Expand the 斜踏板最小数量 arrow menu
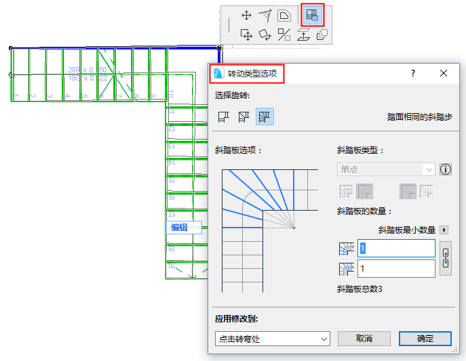Screen dimensions: 466x361 444,230
